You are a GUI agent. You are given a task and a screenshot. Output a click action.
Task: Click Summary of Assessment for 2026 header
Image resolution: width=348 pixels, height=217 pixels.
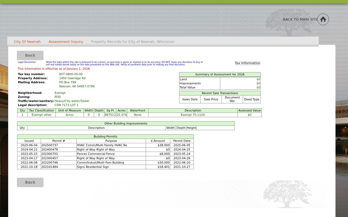[220, 74]
